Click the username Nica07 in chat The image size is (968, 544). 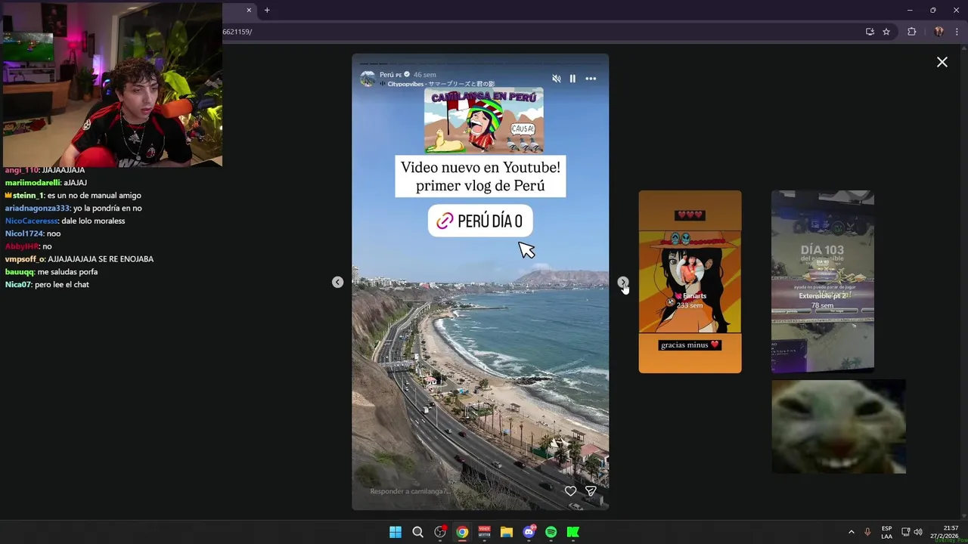18,284
